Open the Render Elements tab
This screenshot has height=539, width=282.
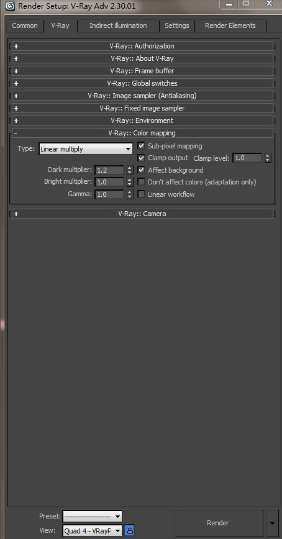click(230, 26)
